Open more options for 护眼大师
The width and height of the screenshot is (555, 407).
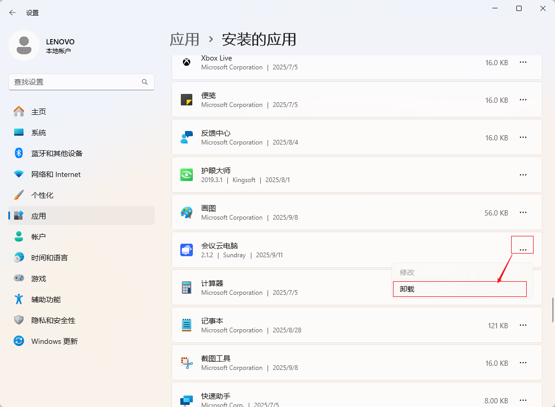click(523, 175)
